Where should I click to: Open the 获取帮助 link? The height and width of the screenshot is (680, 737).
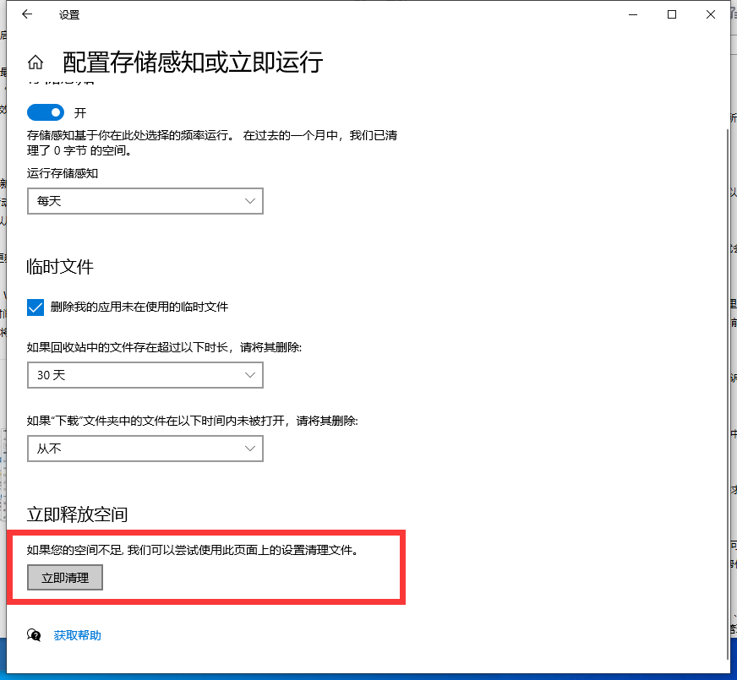[77, 635]
